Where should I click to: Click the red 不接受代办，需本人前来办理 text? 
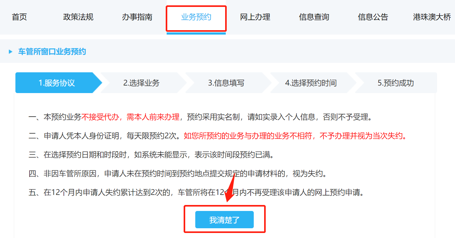point(130,117)
